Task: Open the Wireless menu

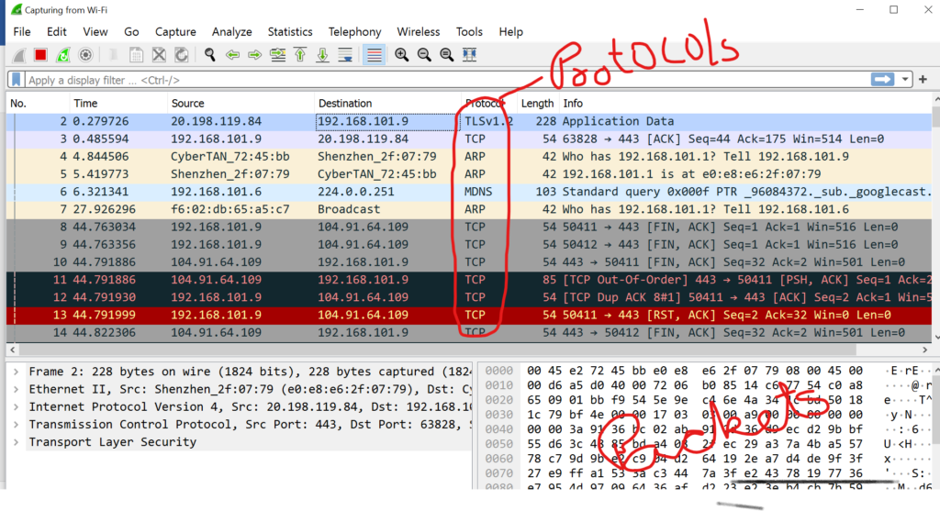Action: pos(418,32)
